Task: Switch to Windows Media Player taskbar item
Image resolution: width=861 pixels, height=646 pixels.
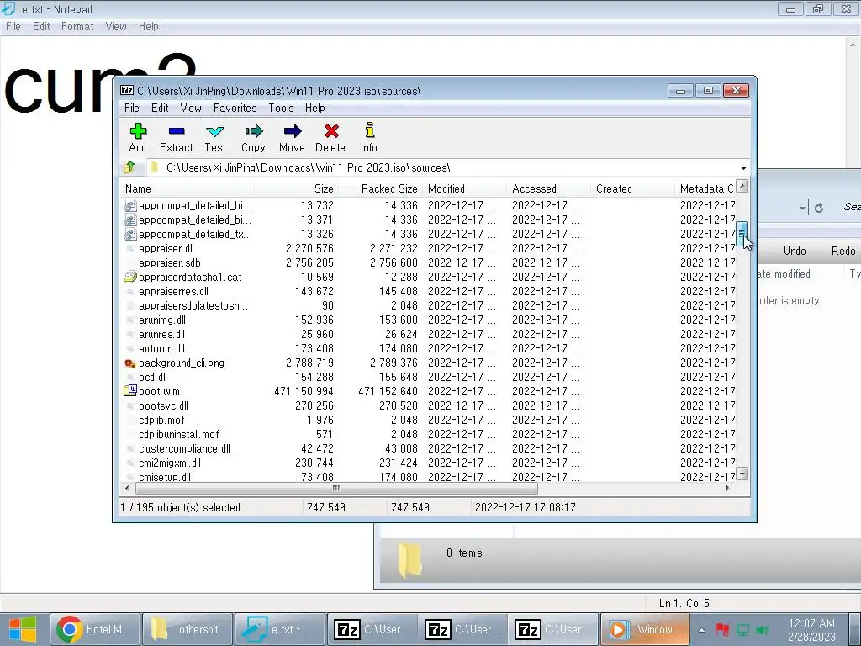Action: [x=645, y=629]
